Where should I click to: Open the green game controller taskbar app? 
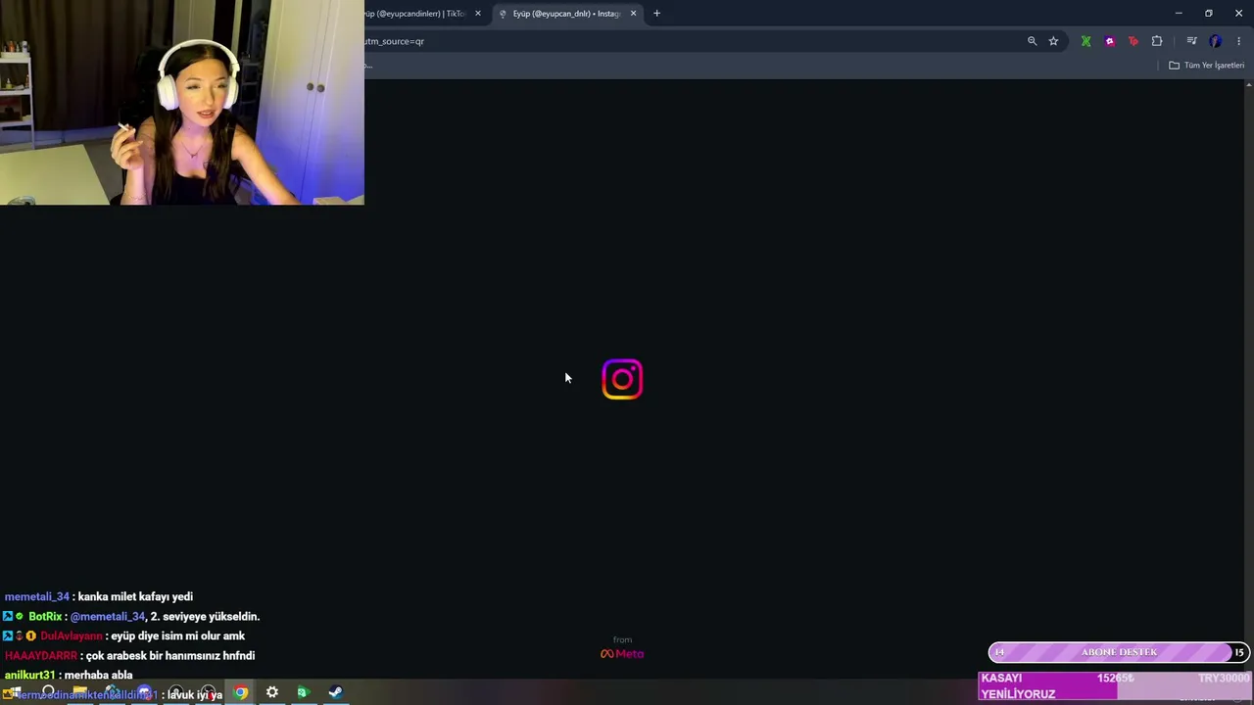(x=304, y=692)
